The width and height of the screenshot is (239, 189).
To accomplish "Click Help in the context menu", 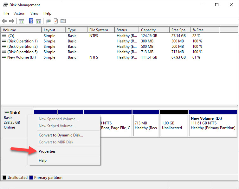I will point(42,161).
